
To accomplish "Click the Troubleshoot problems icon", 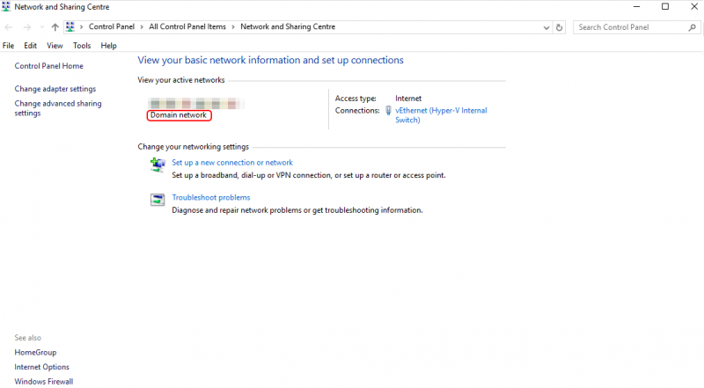I will point(158,200).
